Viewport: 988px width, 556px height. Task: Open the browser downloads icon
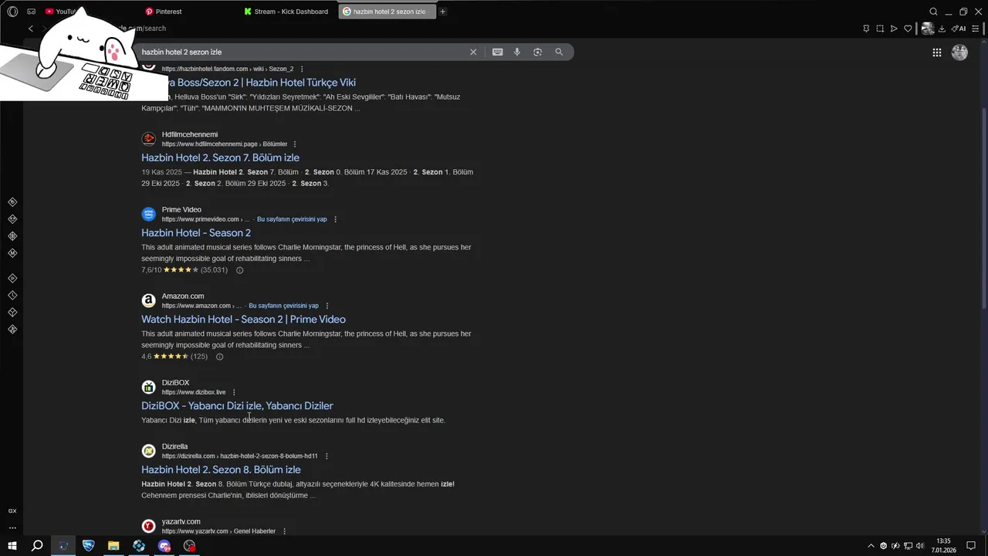click(x=942, y=29)
